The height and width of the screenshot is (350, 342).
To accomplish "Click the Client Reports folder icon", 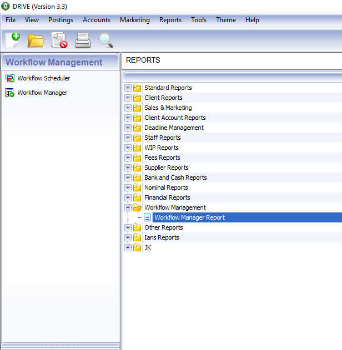I will (x=137, y=98).
